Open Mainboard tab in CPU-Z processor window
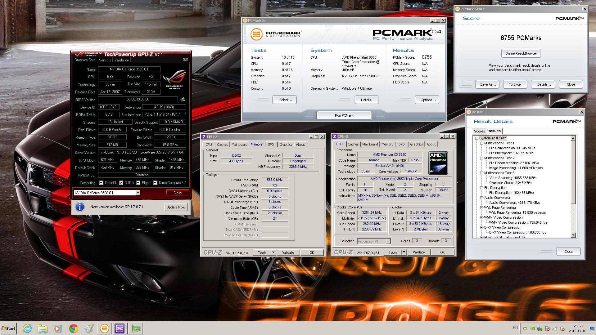This screenshot has width=596, height=335. click(x=370, y=144)
